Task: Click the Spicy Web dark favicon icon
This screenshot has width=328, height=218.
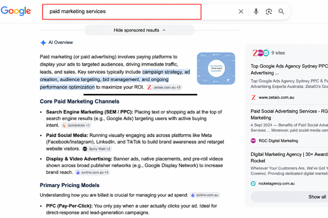Action: 85,149
